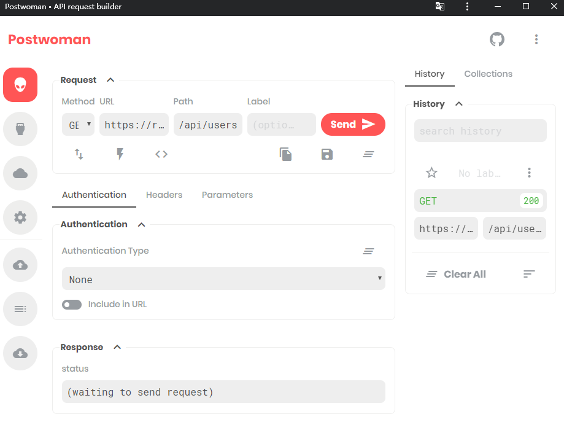Image resolution: width=564 pixels, height=422 pixels.
Task: Click the Path input field
Action: (x=207, y=125)
